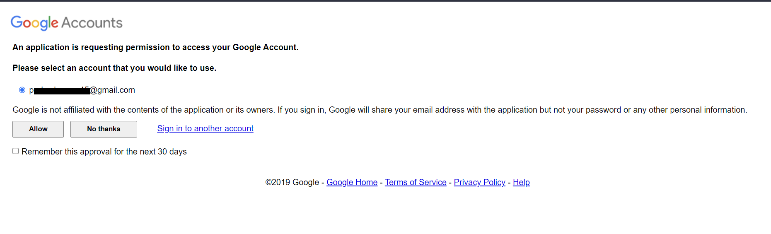Select the gmail.com account radio button
This screenshot has width=771, height=234.
[22, 90]
